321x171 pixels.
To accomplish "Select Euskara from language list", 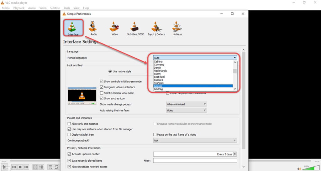I will 193,80.
